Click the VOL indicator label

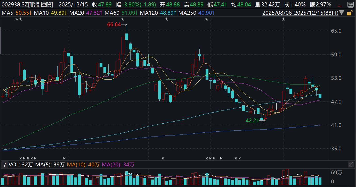[13, 165]
